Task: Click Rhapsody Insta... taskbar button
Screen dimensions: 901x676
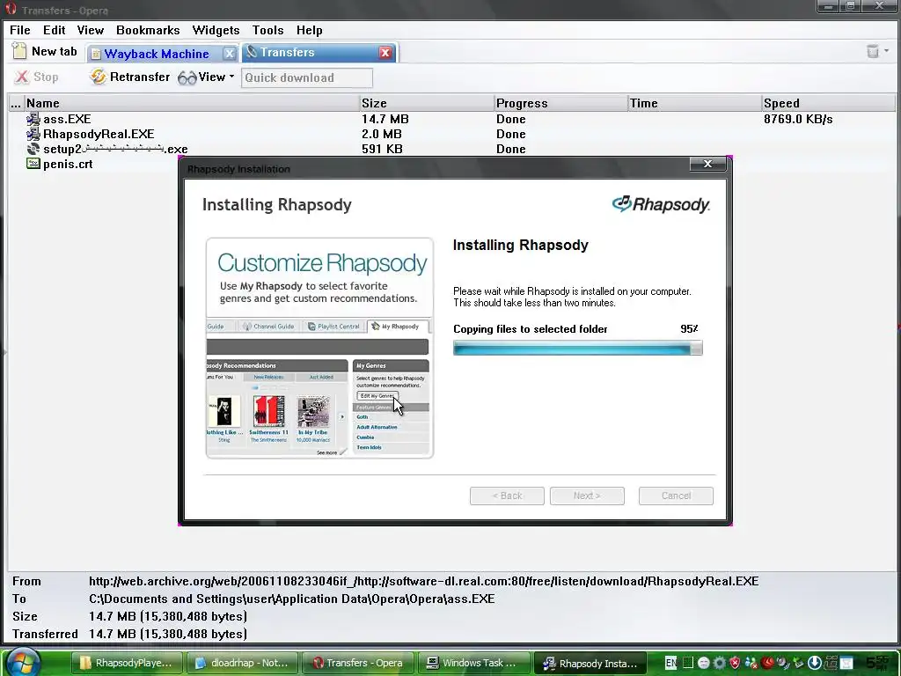Action: pyautogui.click(x=590, y=663)
